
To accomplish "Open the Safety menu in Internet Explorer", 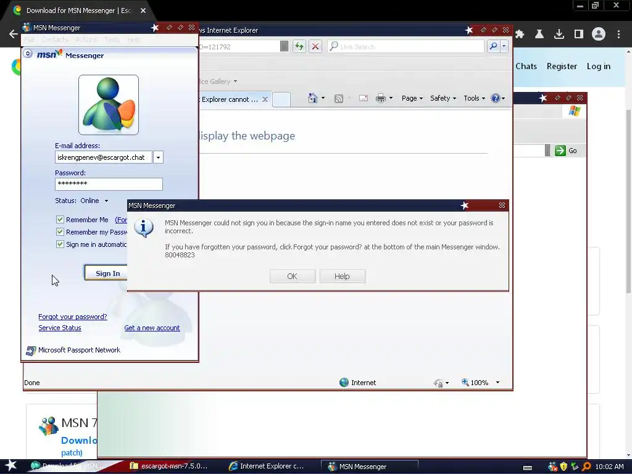I will coord(443,98).
